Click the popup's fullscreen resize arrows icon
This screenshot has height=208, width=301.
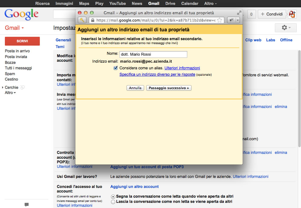coord(239,13)
